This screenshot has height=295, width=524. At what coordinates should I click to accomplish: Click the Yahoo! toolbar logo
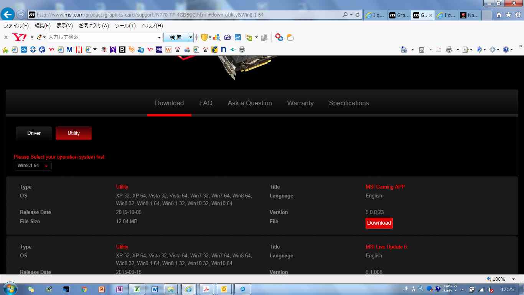20,37
